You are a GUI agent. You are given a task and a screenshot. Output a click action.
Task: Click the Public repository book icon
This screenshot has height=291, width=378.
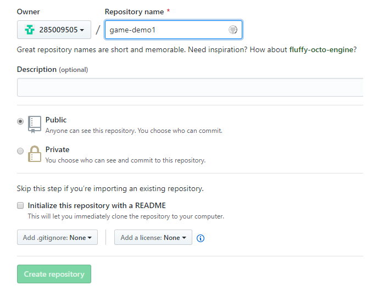[x=35, y=125]
